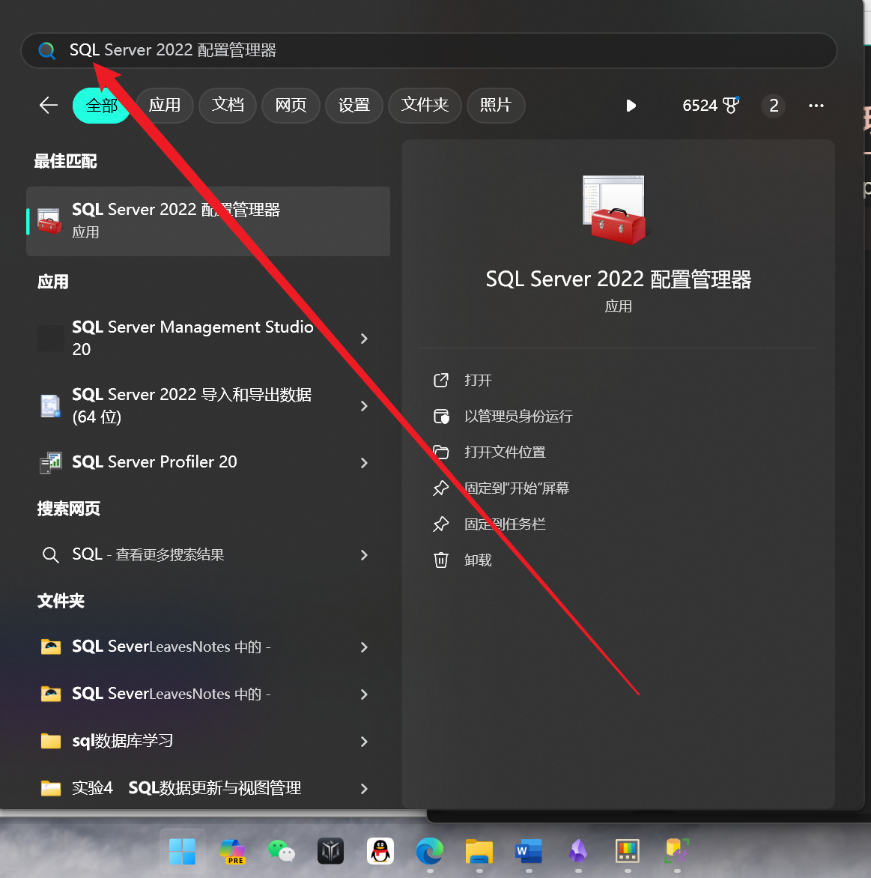Expand the SQL web search result chevron
Image resolution: width=871 pixels, height=878 pixels.
point(365,555)
